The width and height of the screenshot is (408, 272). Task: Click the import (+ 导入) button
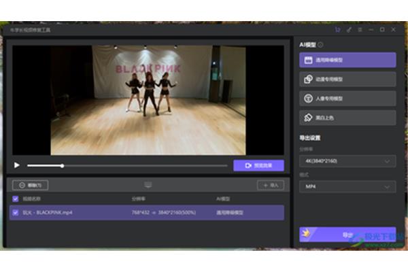coord(271,185)
